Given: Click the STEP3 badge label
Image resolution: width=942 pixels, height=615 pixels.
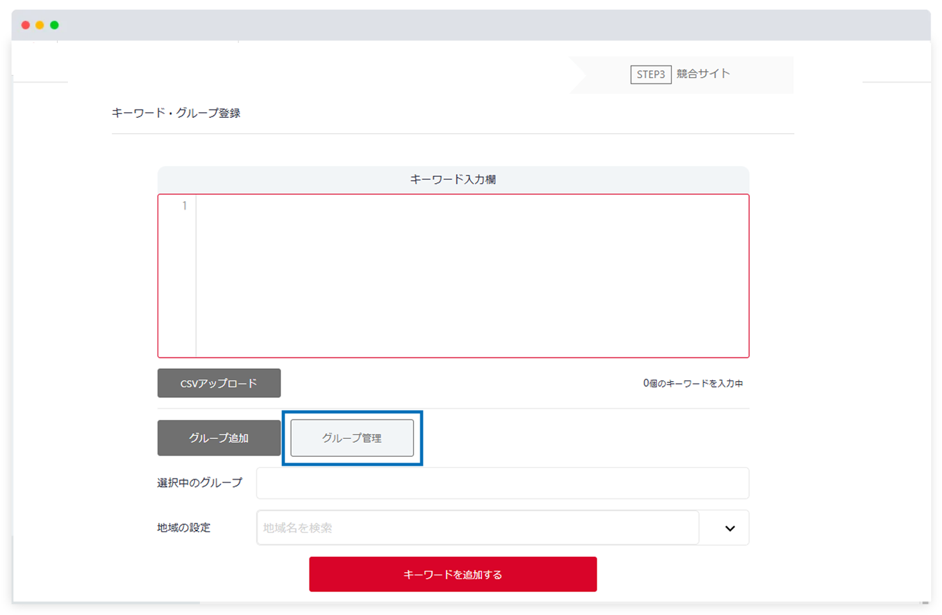Looking at the screenshot, I should tap(650, 74).
